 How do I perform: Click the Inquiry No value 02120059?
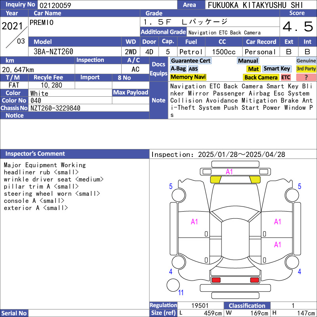[x=55, y=5]
